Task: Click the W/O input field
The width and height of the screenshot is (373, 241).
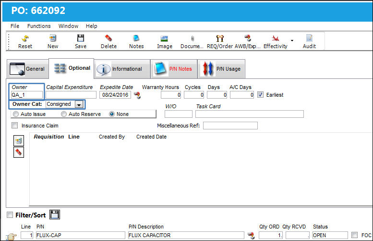Action: coord(179,114)
